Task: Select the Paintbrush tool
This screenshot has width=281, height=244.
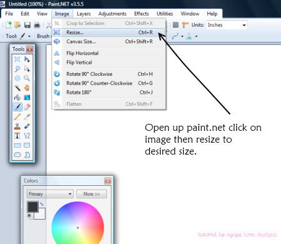Action: (17, 107)
